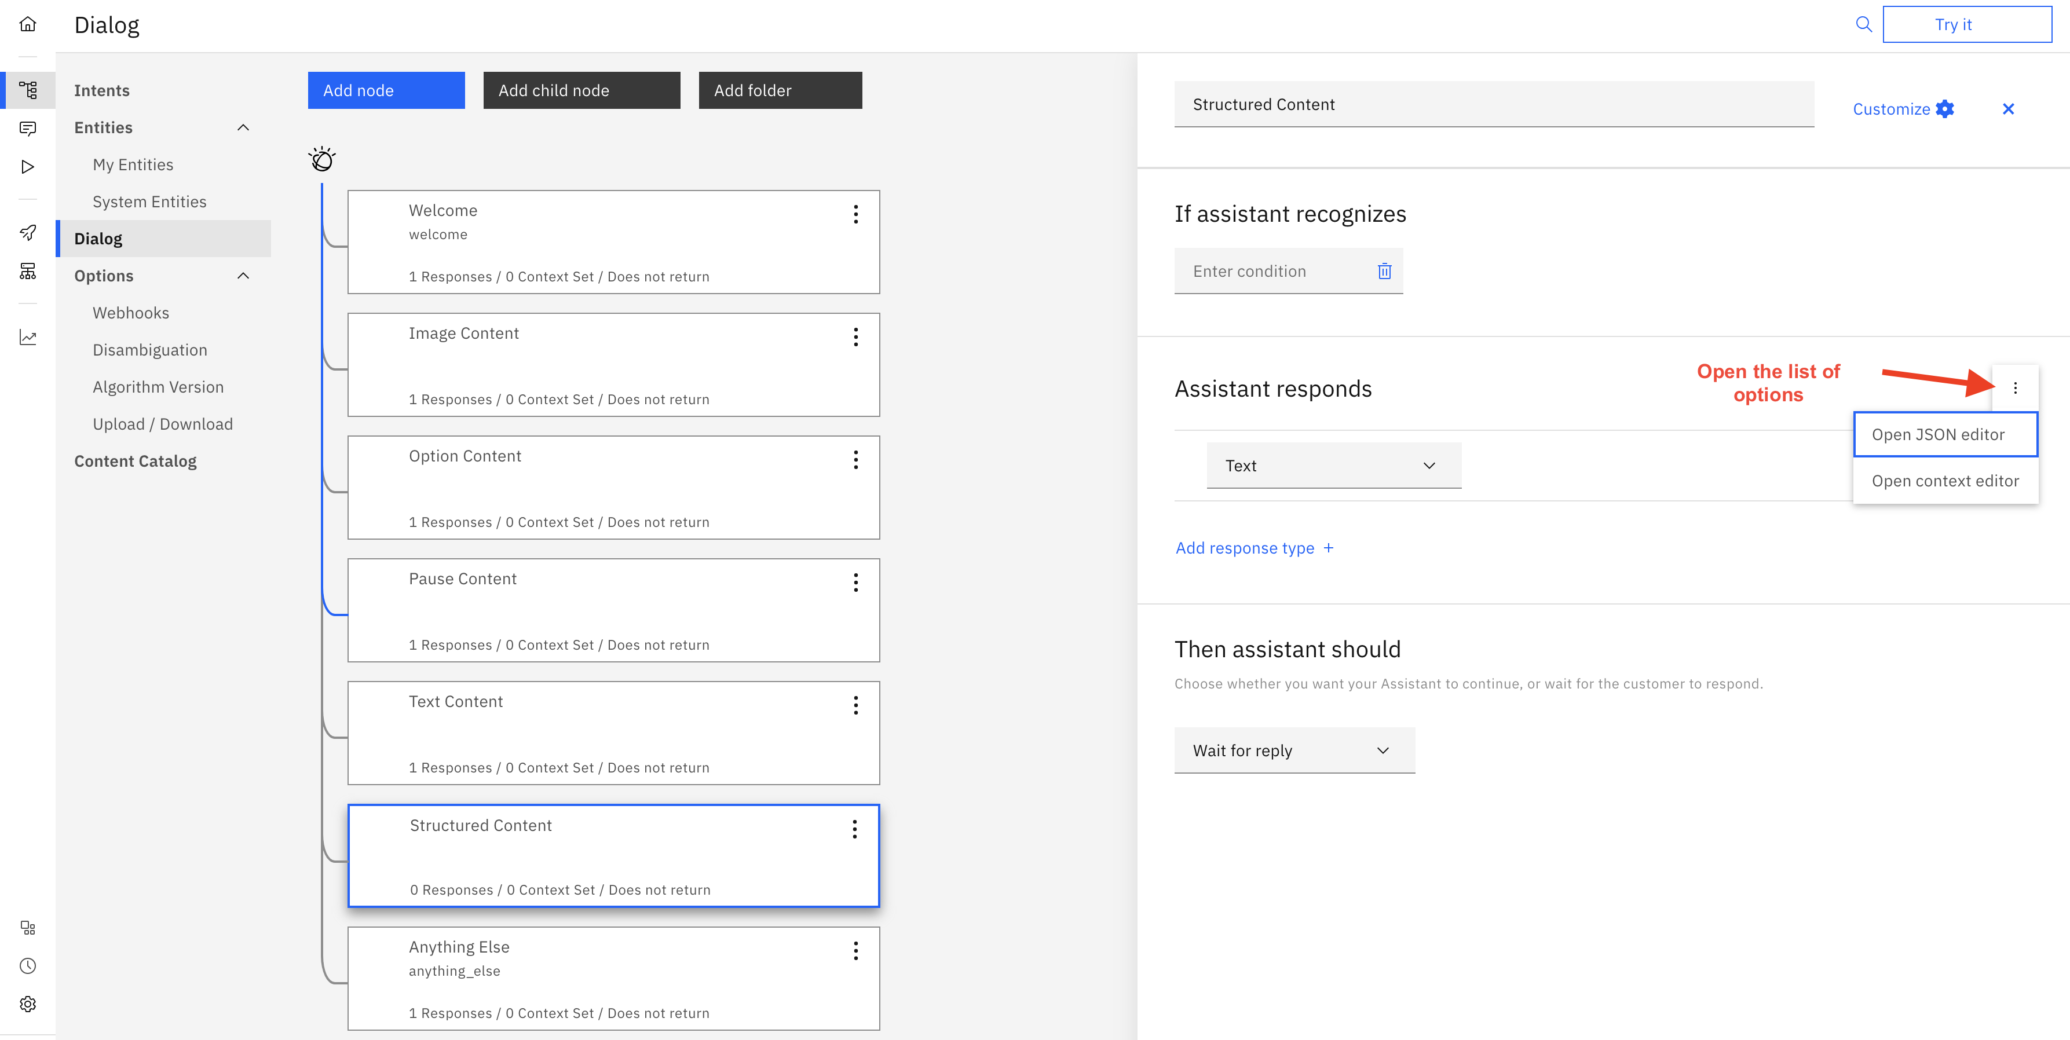Click the play triangle icon in sidebar
This screenshot has width=2070, height=1040.
[x=27, y=166]
